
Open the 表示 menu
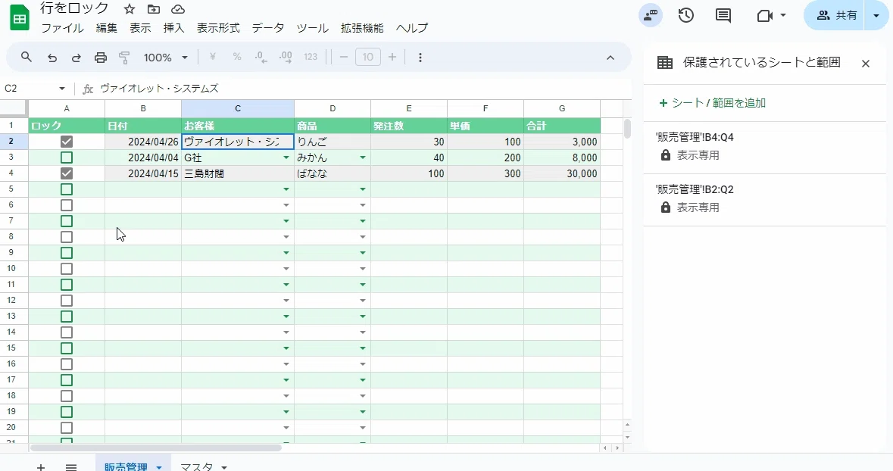coord(140,28)
